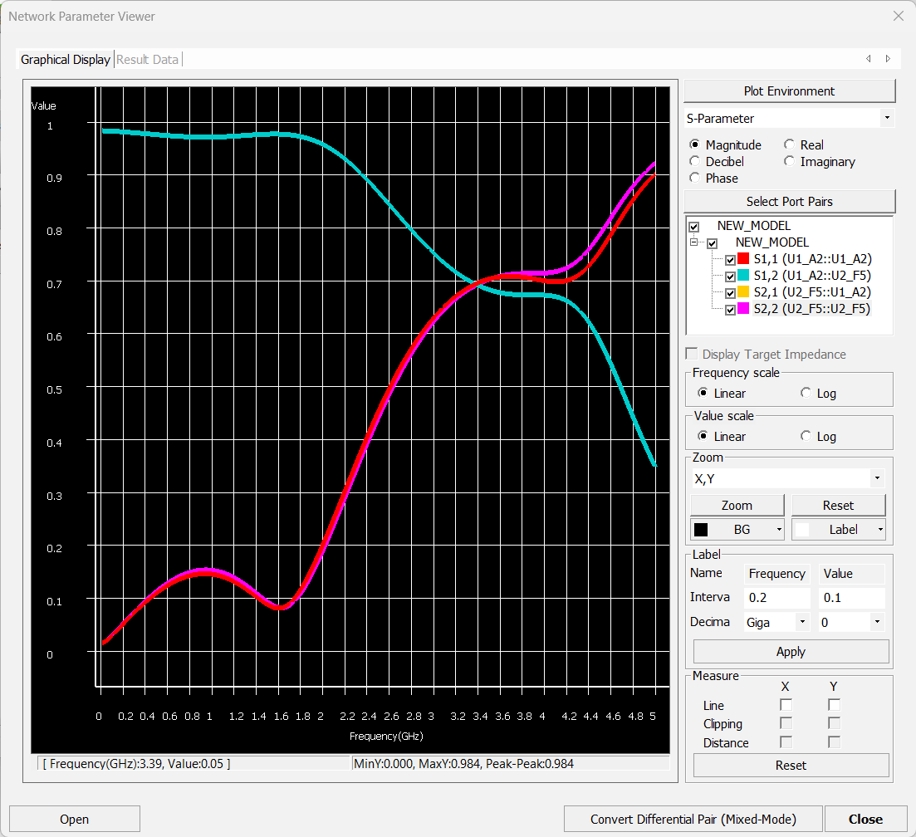The height and width of the screenshot is (837, 916).
Task: Open the S-Parameter type dropdown
Action: coord(887,118)
